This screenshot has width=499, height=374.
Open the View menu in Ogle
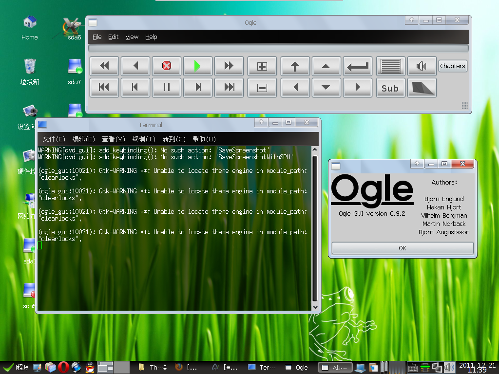132,37
